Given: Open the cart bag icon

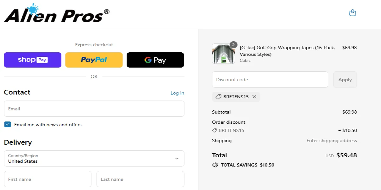Looking at the screenshot, I should [352, 13].
